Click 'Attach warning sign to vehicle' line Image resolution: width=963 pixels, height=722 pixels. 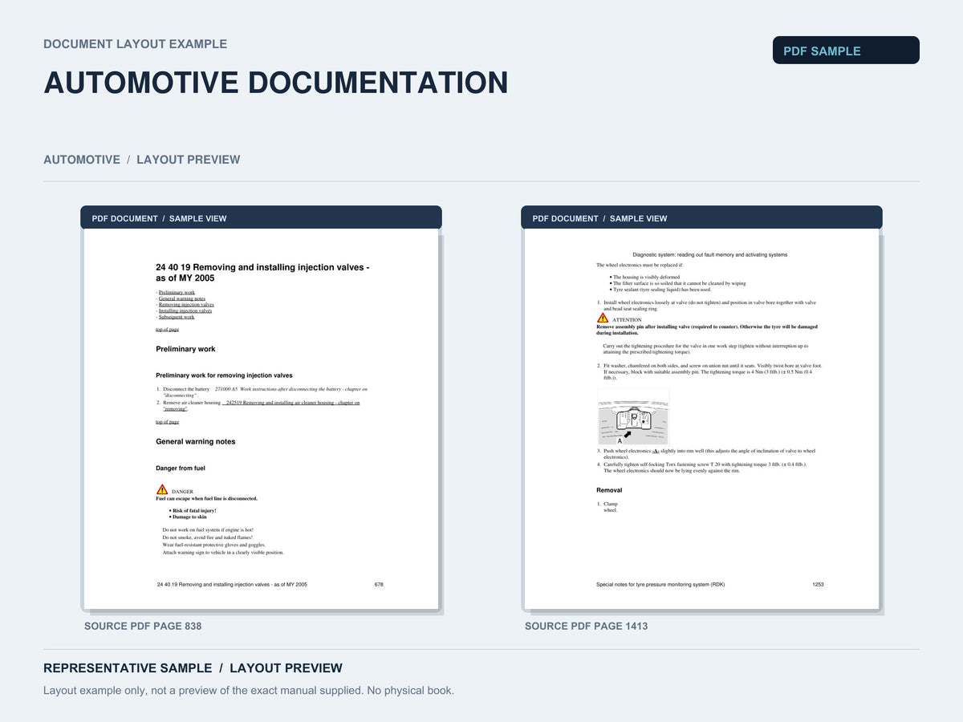[223, 552]
